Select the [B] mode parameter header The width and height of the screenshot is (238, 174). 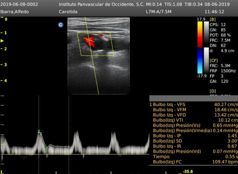pos(213,19)
